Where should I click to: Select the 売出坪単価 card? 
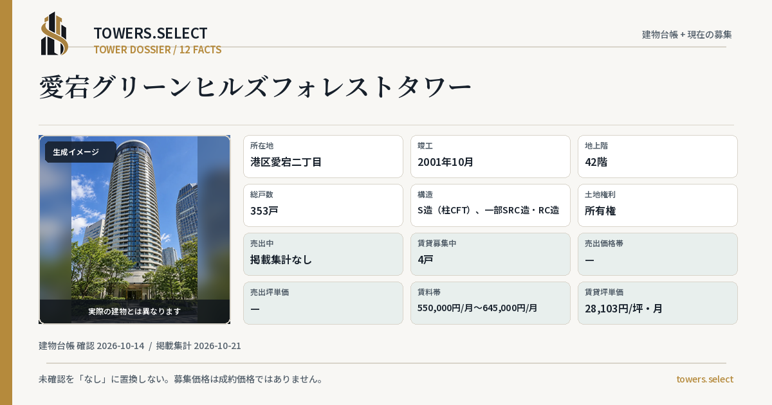point(323,303)
